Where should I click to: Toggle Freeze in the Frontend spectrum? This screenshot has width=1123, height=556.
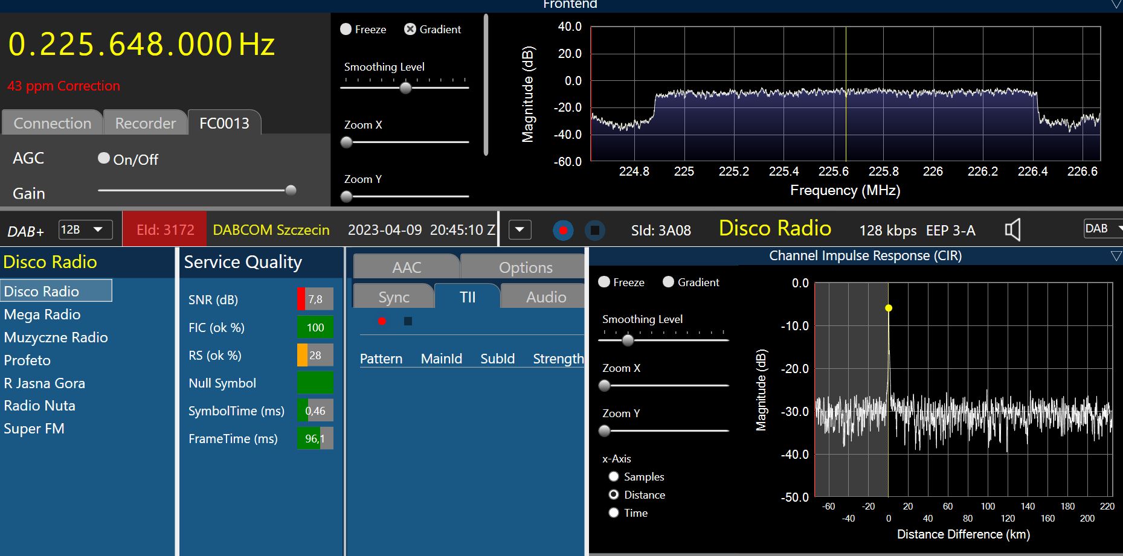tap(346, 29)
